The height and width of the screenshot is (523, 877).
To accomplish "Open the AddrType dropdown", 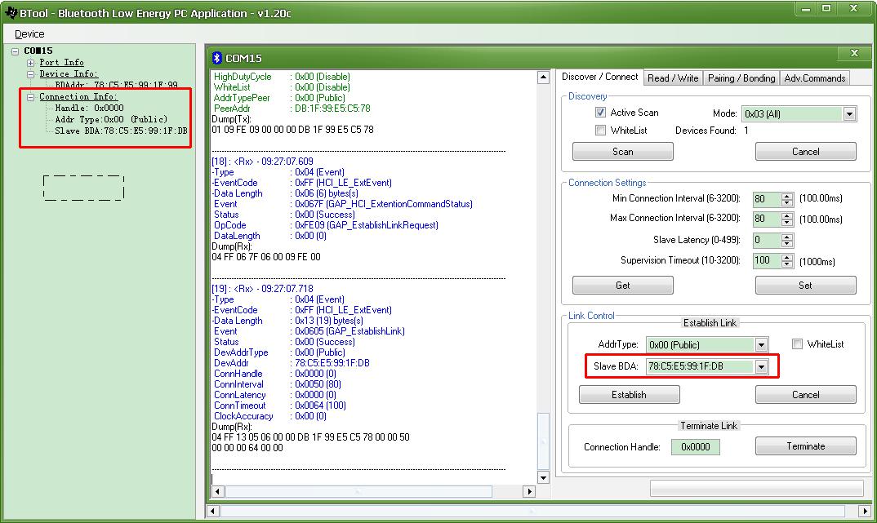I will (x=761, y=345).
